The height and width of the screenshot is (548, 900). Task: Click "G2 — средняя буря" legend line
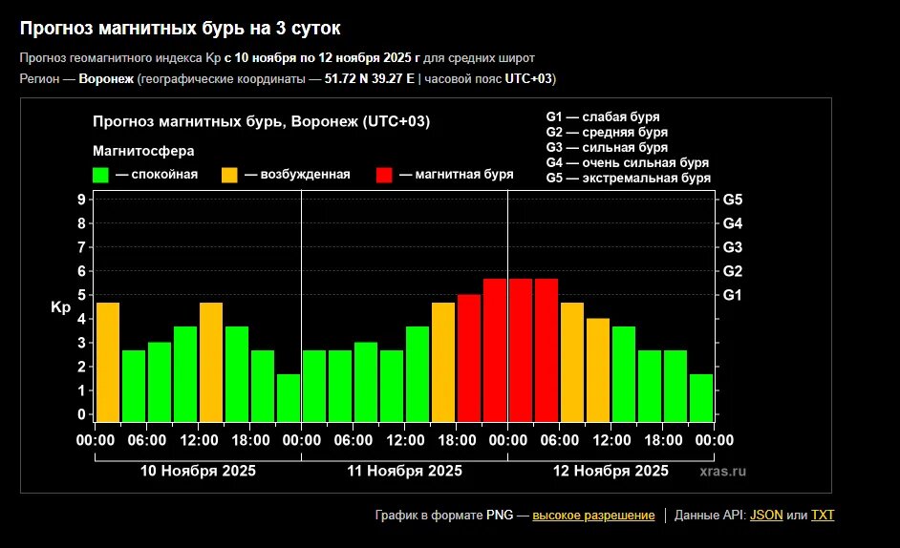click(607, 133)
